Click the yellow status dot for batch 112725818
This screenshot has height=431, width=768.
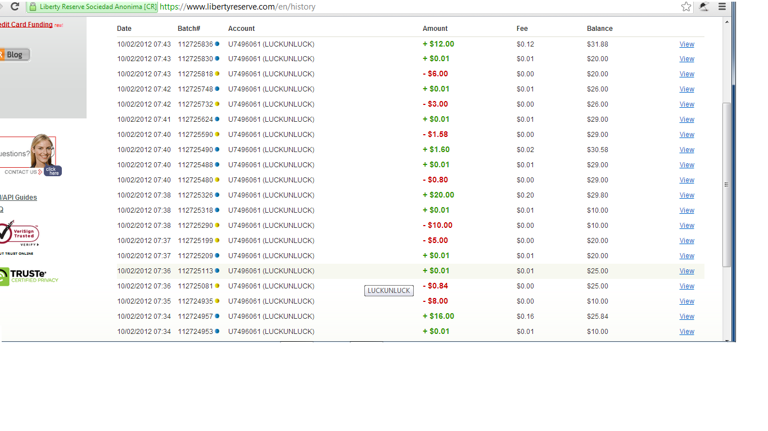[x=217, y=74]
